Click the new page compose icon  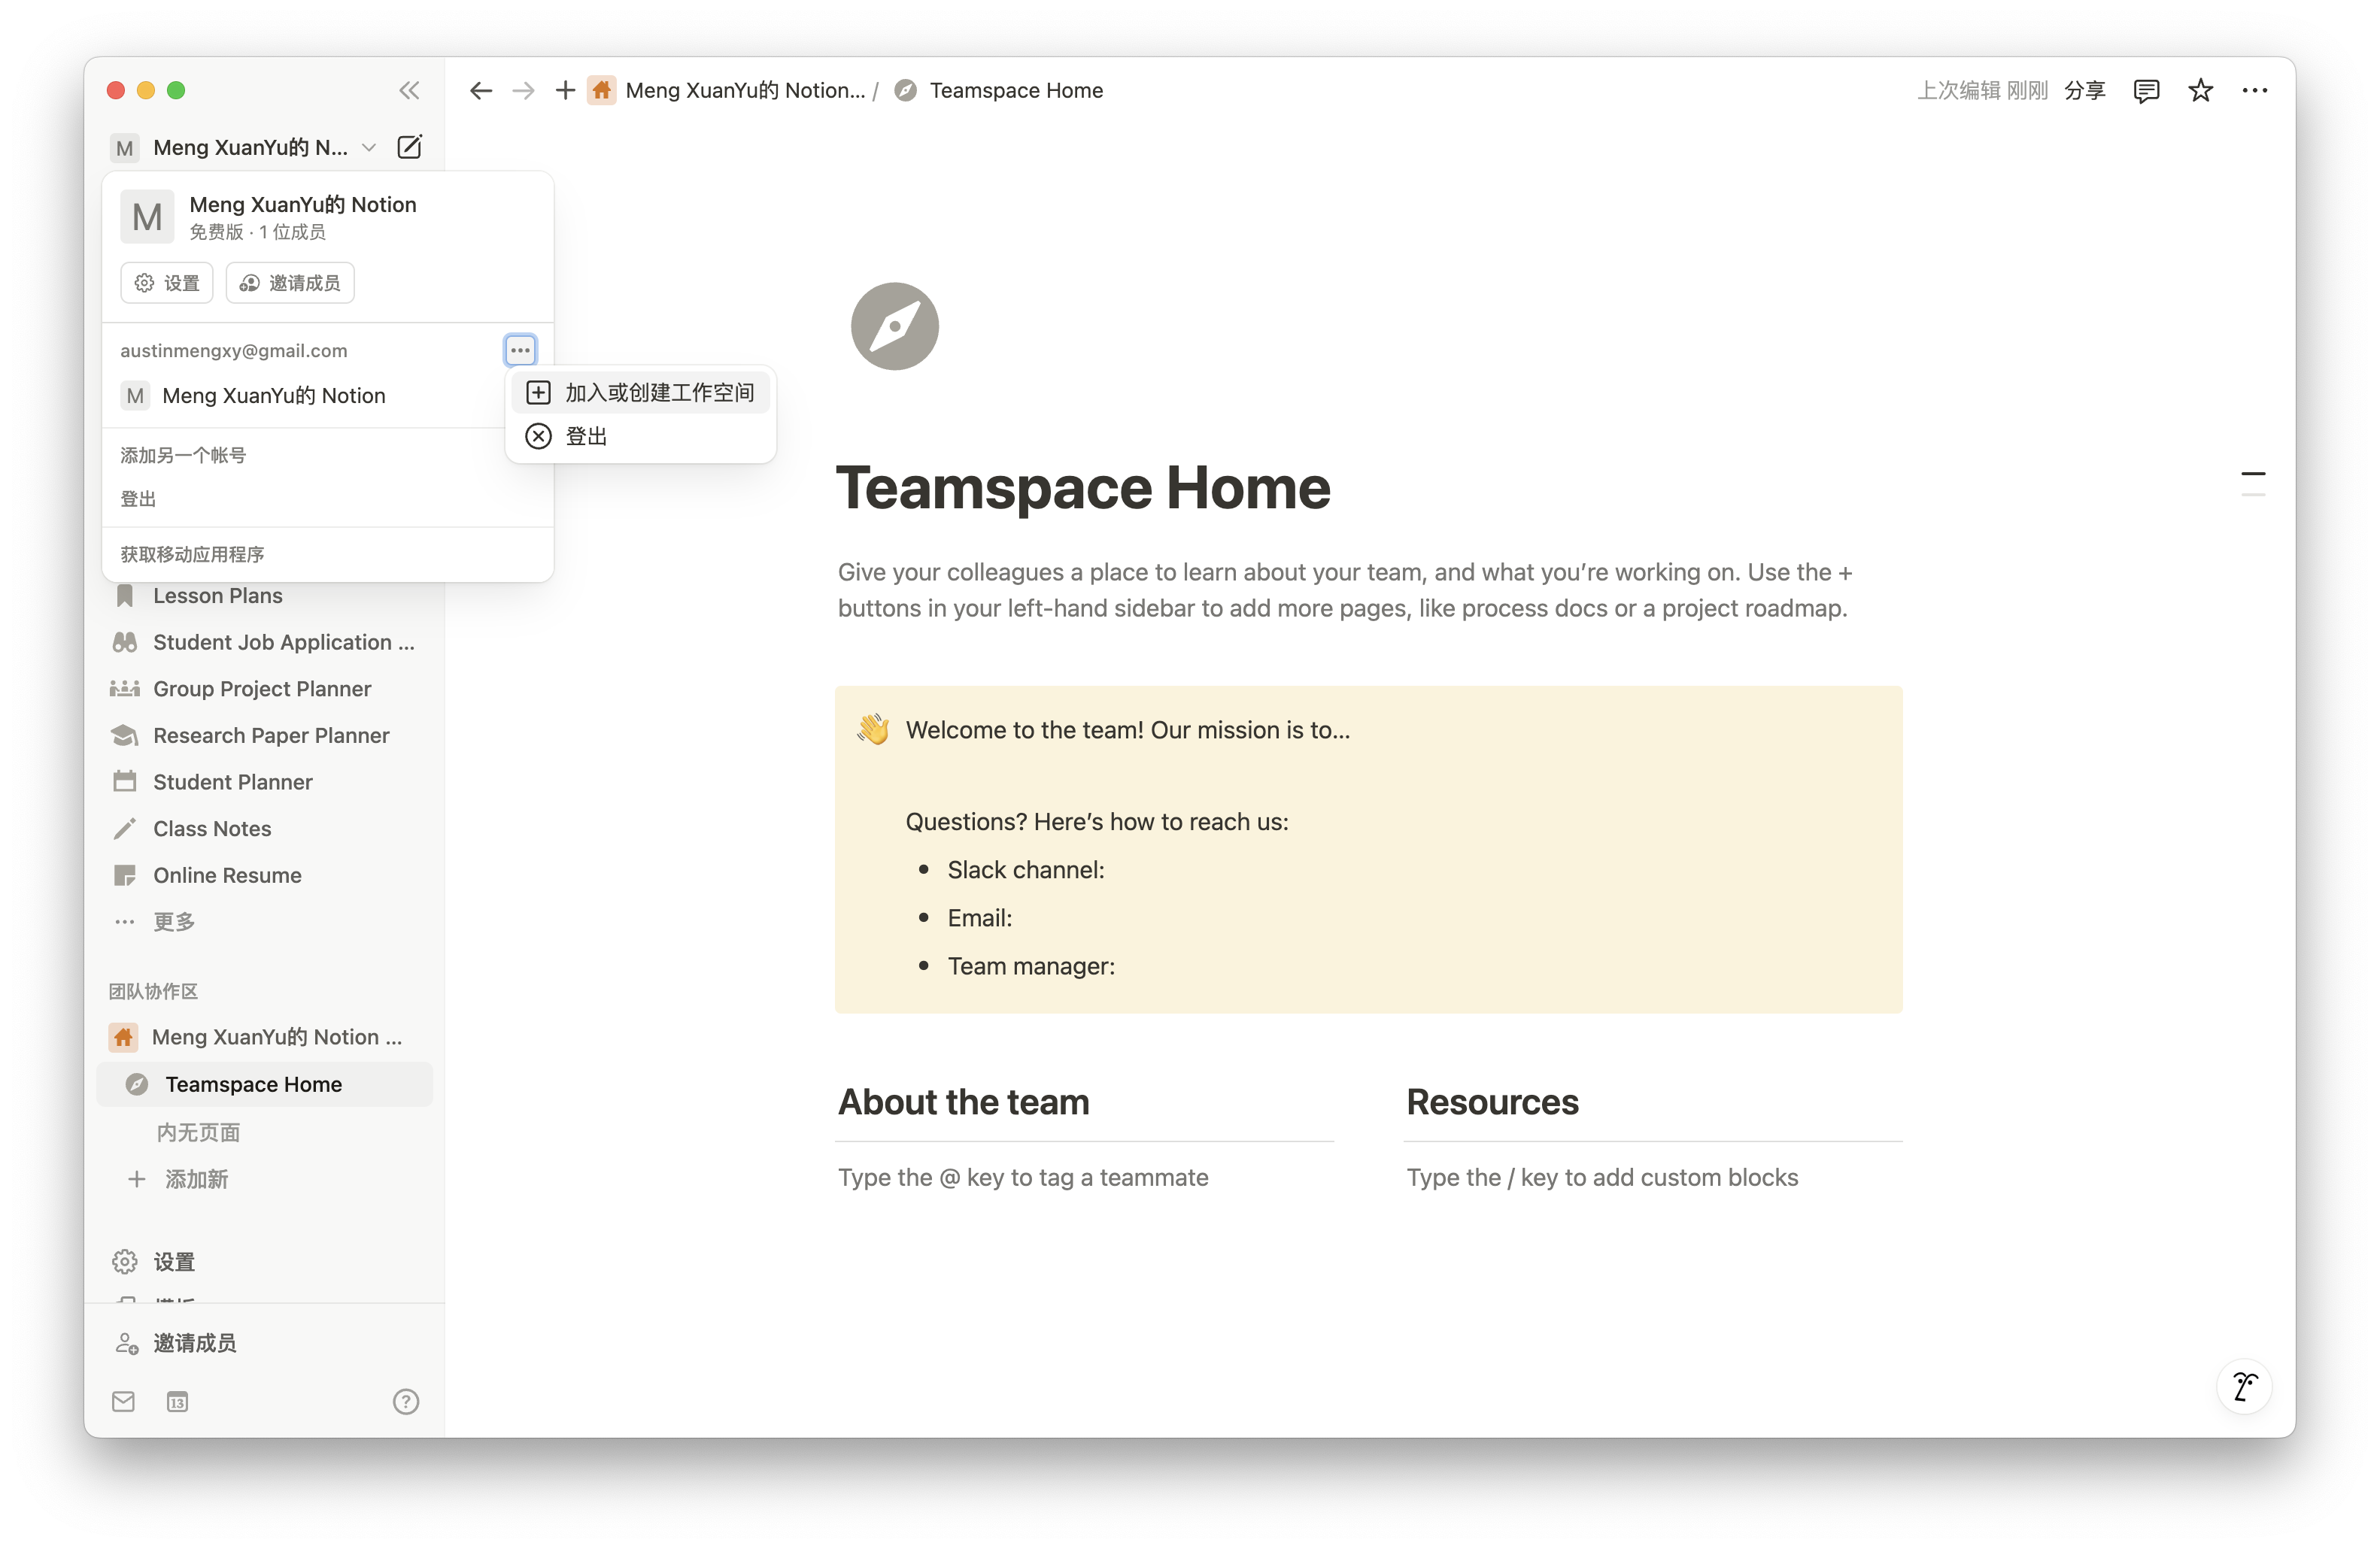point(409,148)
